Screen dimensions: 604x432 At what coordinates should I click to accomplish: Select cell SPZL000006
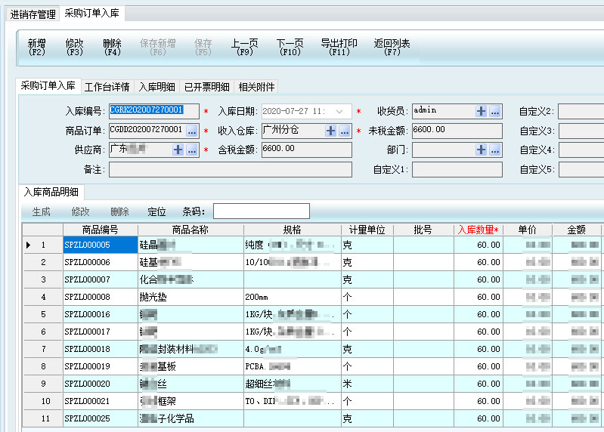(100, 262)
